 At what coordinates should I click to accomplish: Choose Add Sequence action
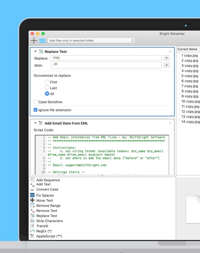(x=48, y=180)
